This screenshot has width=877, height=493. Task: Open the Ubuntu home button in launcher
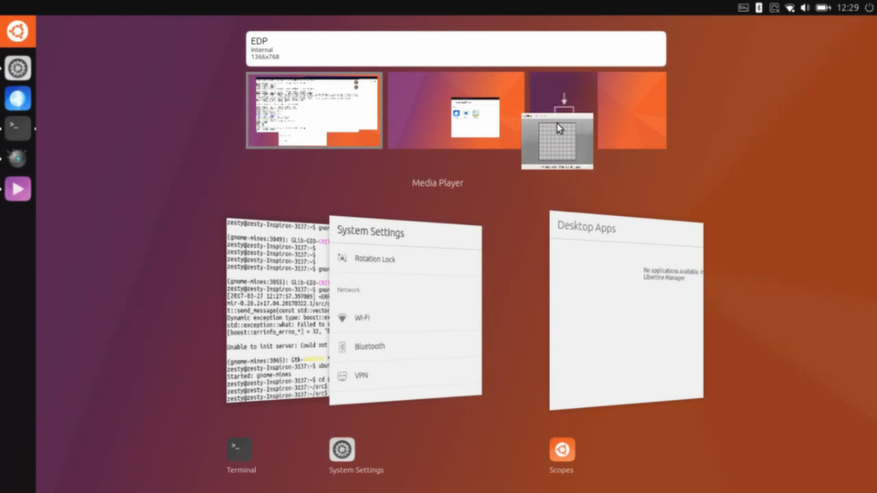(x=17, y=32)
